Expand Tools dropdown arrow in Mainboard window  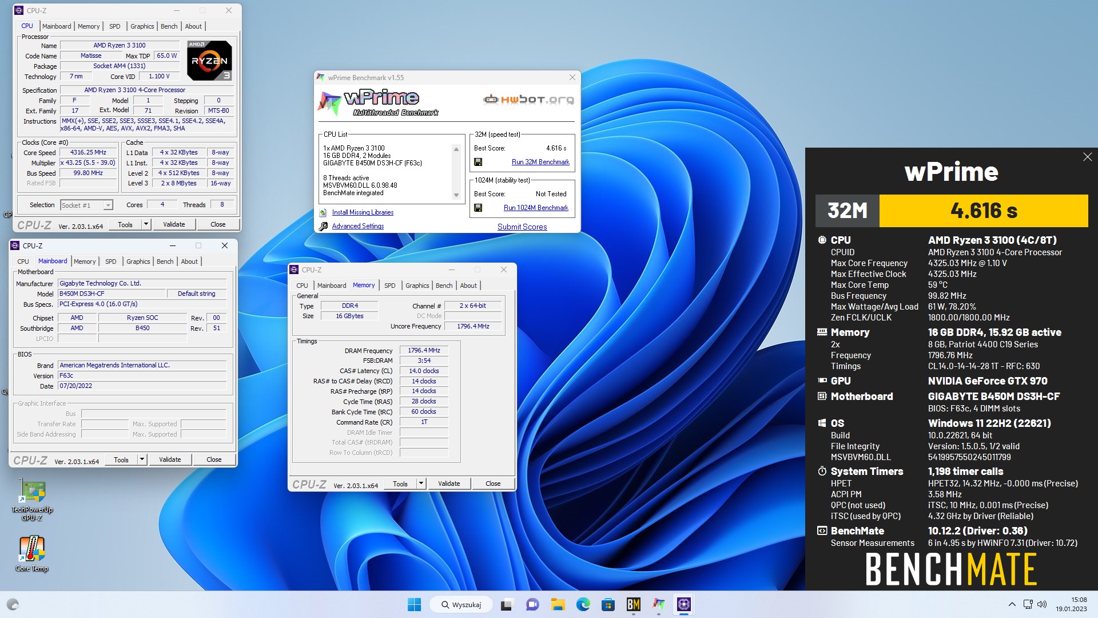[142, 459]
